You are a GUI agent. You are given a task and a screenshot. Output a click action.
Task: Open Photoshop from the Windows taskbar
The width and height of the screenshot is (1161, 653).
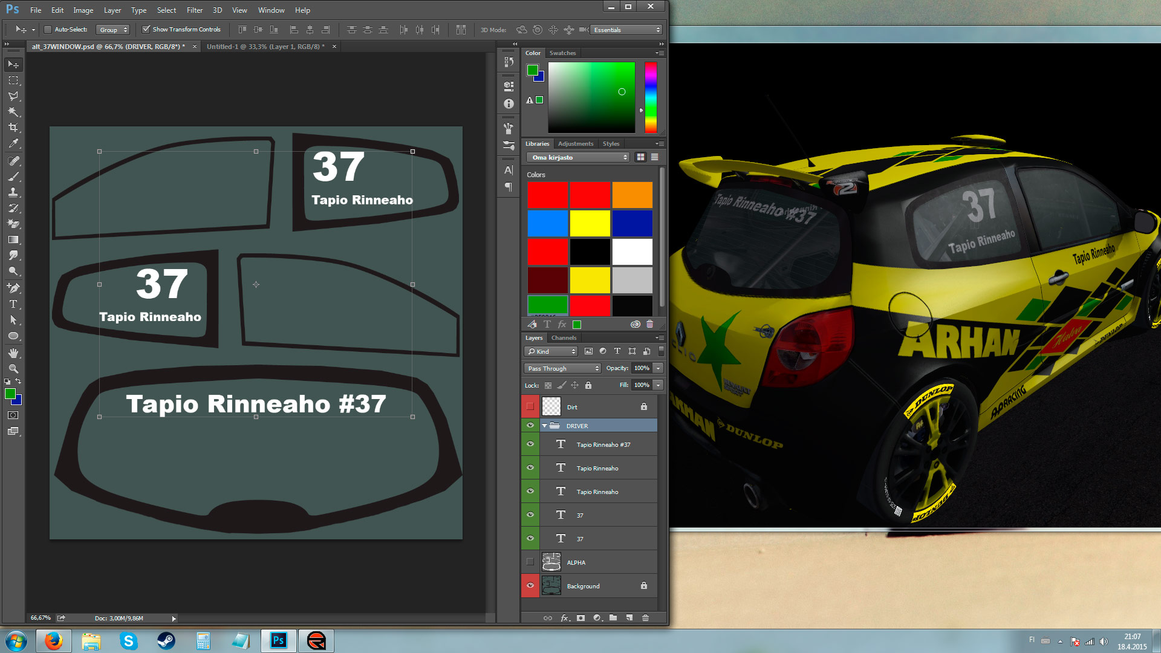coord(279,641)
